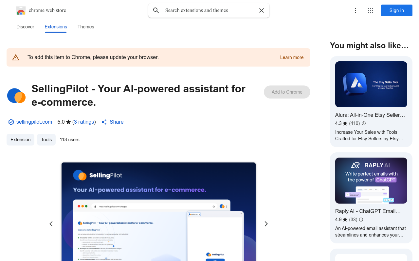This screenshot has height=261, width=419.
Task: Open the Alura Etsy Seller Tool thumbnail
Action: (371, 84)
